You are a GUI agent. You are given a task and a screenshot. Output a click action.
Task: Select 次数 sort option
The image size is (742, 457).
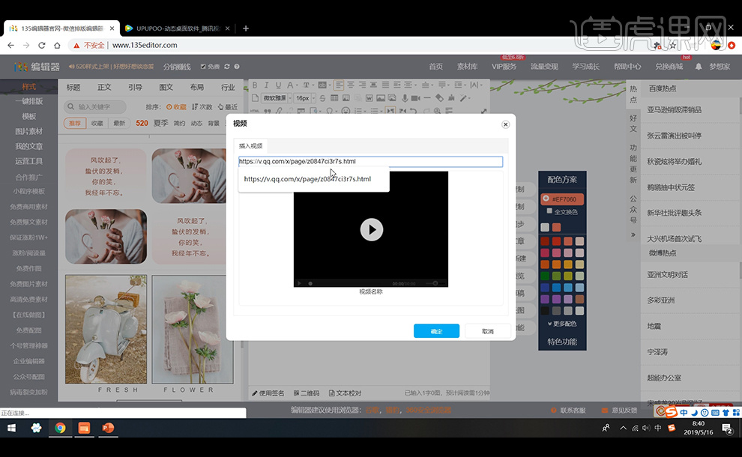(202, 107)
